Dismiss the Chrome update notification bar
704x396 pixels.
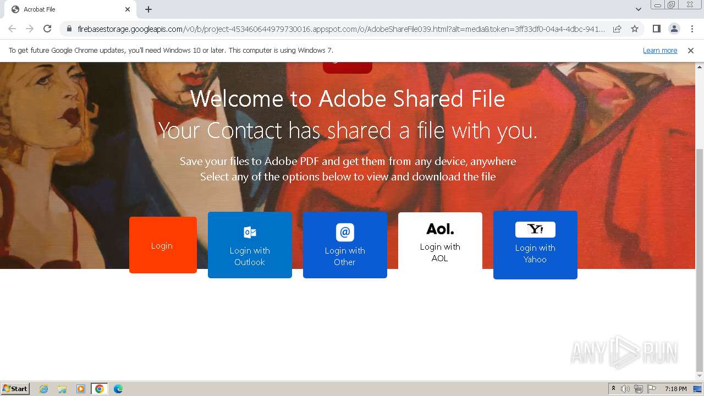[x=691, y=51]
